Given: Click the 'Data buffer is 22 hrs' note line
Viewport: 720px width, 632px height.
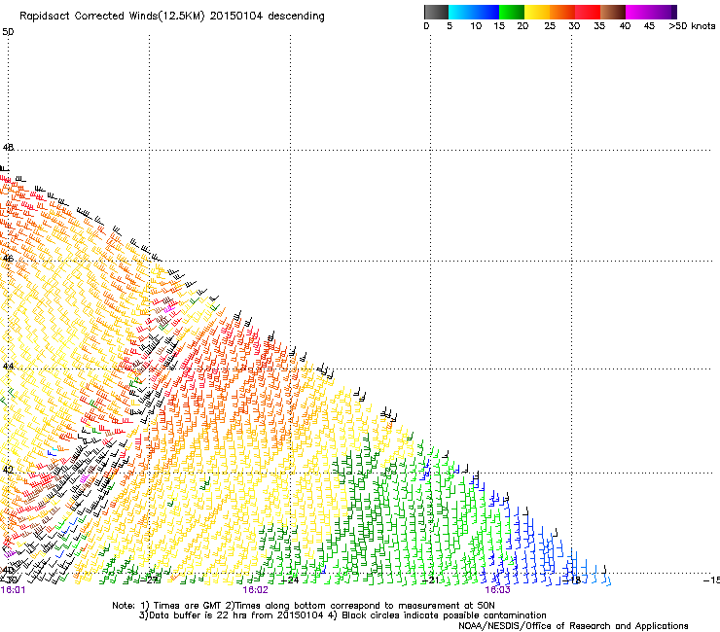Looking at the screenshot, I should 342,615.
